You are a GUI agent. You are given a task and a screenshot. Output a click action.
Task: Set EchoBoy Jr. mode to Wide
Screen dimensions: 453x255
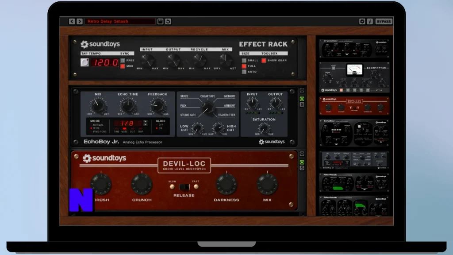point(95,128)
